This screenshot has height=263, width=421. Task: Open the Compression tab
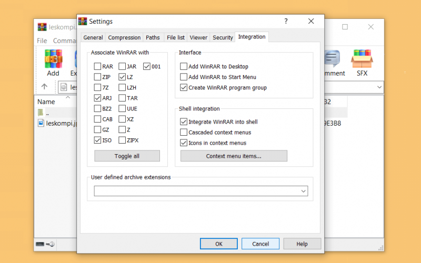coord(124,37)
